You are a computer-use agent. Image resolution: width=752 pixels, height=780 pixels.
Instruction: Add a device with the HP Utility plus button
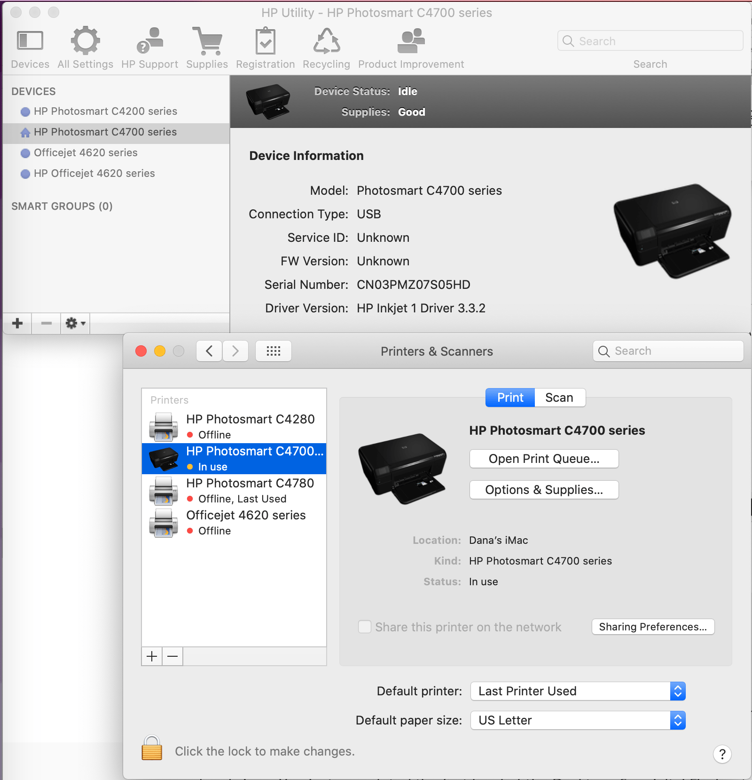[x=17, y=323]
